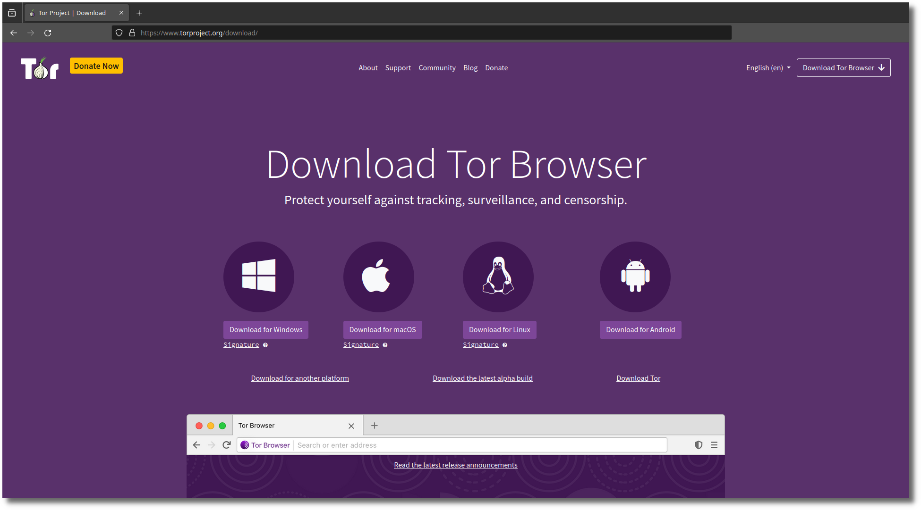Open the Read the latest release announcements link
921x510 pixels.
click(x=456, y=465)
